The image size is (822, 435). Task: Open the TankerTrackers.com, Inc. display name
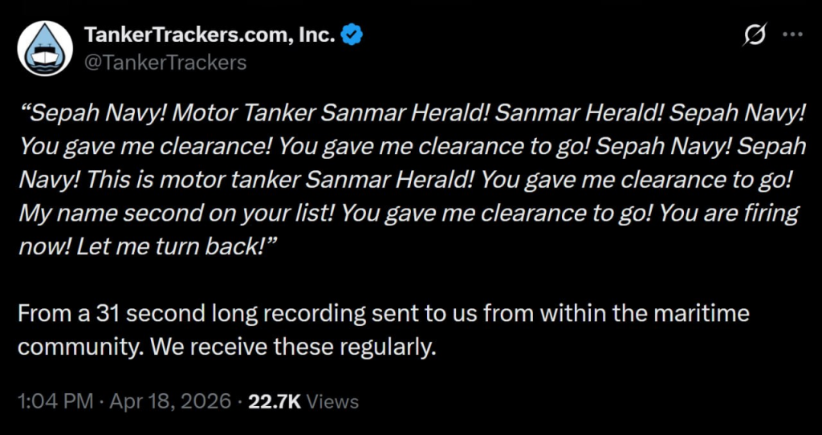coord(209,35)
